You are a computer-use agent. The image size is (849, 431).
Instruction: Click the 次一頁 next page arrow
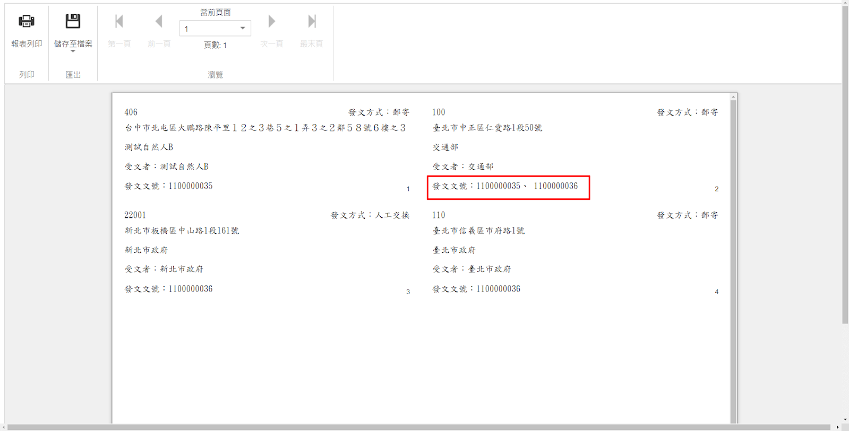271,22
